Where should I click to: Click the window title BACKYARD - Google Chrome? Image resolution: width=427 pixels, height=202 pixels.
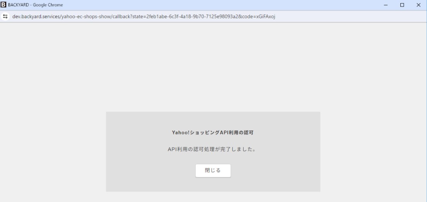tap(36, 5)
